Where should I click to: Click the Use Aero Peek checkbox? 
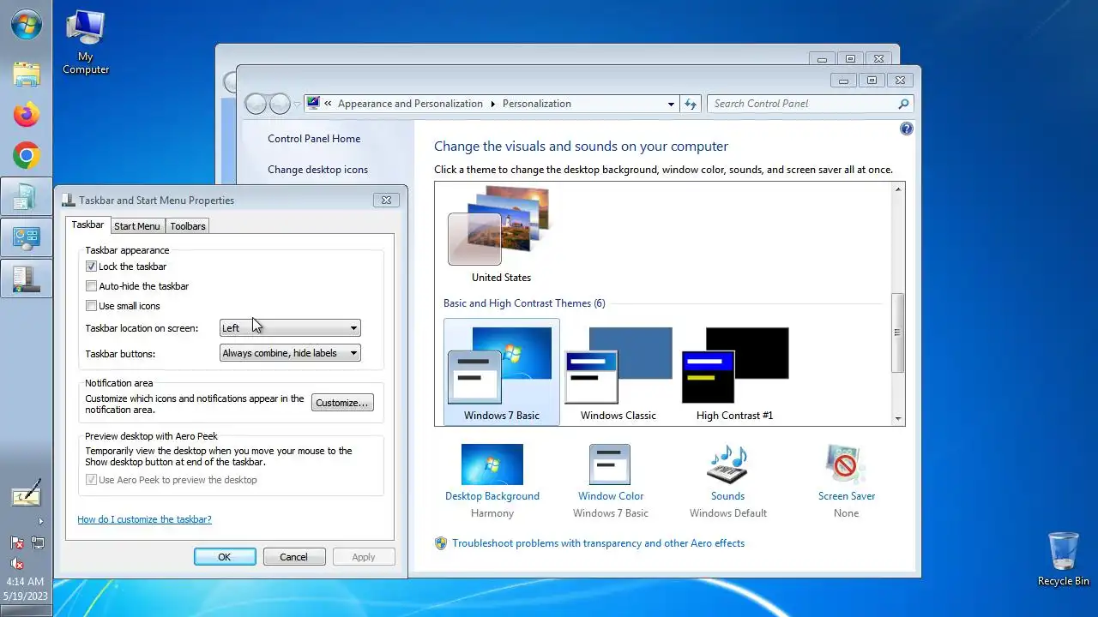pyautogui.click(x=91, y=480)
